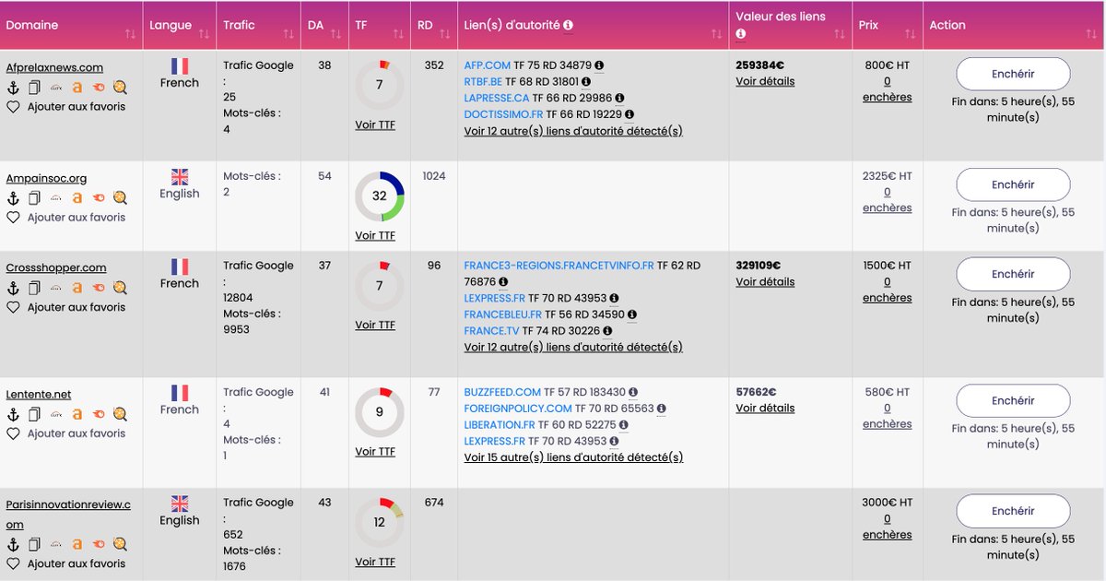The image size is (1106, 581).
Task: Open Voir détails for the 259384€ link value
Action: point(765,81)
